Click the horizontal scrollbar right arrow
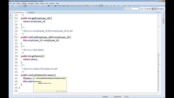Image resolution: width=174 pixels, height=98 pixels. (156, 93)
